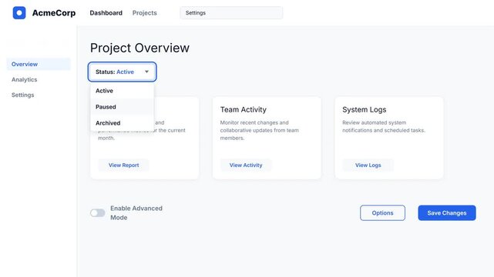Go to the Projects nav item
494x277 pixels.
coord(145,13)
